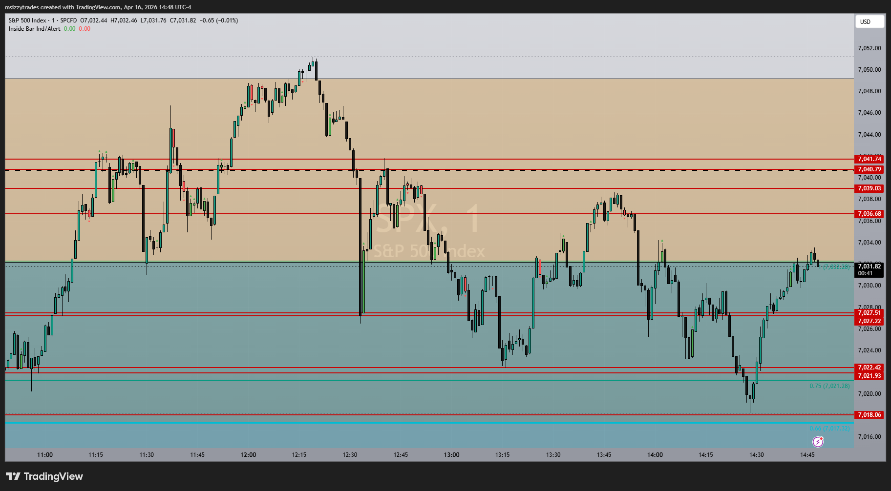Click the current price label 7,031.82

click(x=870, y=266)
